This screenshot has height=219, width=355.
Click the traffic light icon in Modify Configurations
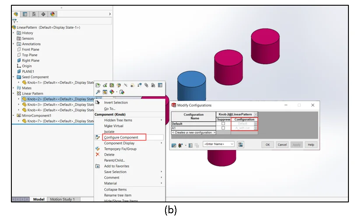180,145
